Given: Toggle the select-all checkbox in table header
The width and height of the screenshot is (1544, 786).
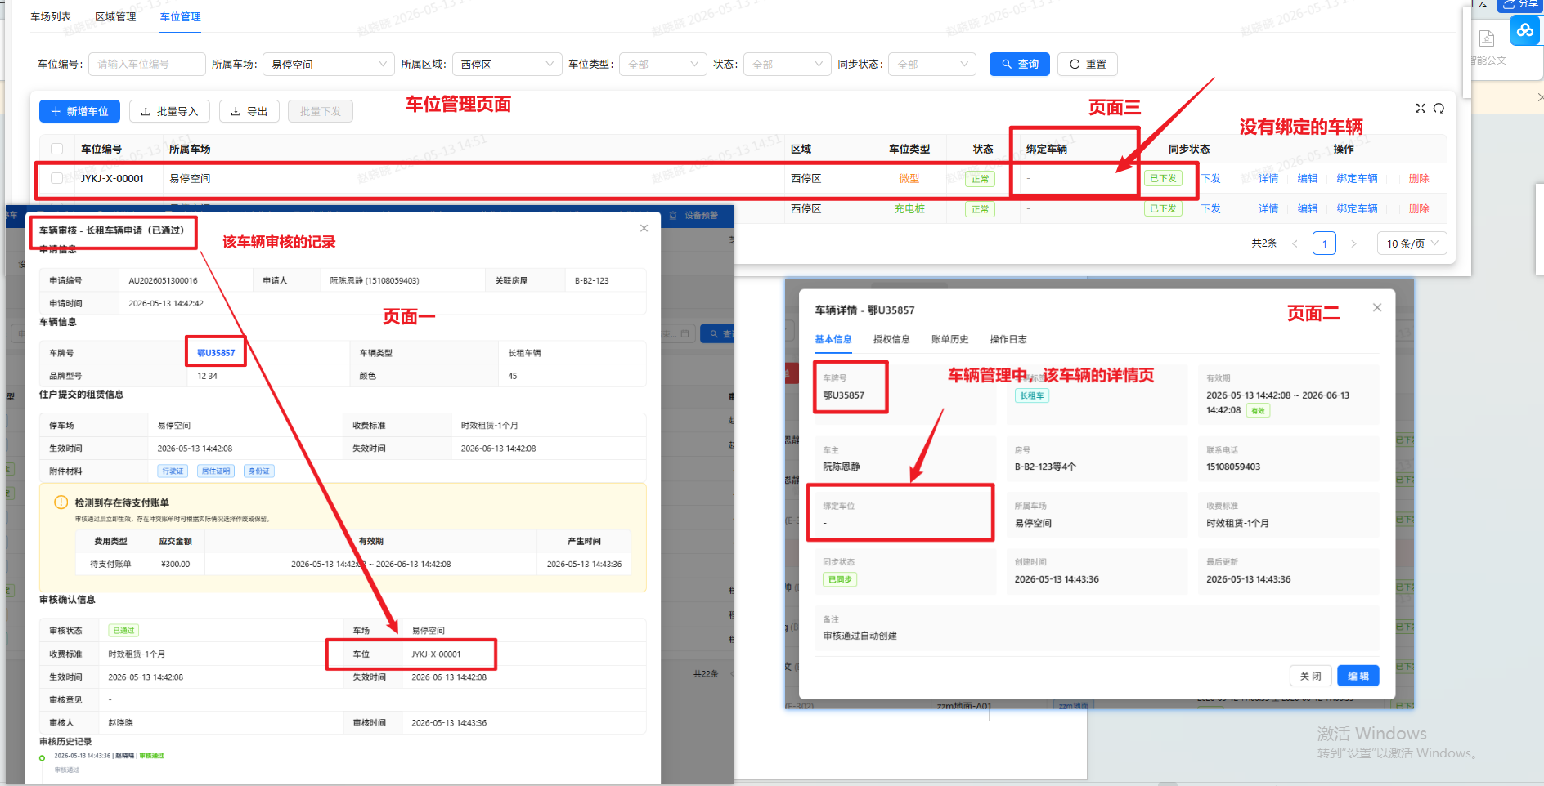Looking at the screenshot, I should click(x=56, y=149).
